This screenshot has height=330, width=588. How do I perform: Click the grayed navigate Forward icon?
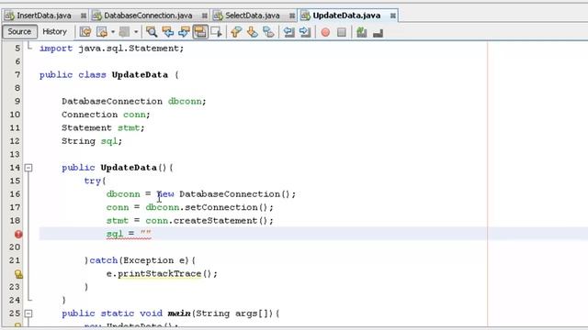tap(124, 32)
